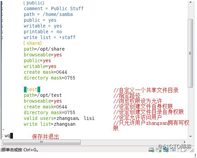Click the 'write list=zhangsan' line

tap(50, 124)
